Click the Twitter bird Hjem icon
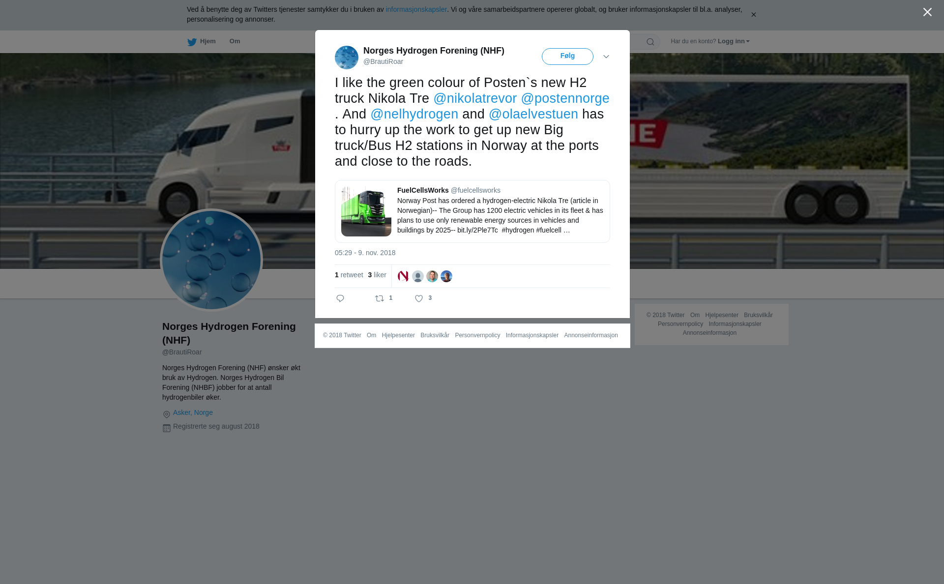 click(x=192, y=42)
